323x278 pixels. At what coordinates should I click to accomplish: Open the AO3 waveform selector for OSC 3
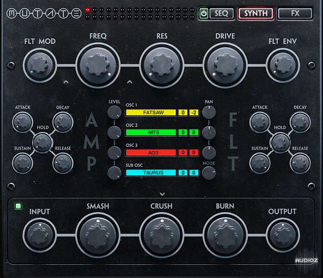[151, 153]
